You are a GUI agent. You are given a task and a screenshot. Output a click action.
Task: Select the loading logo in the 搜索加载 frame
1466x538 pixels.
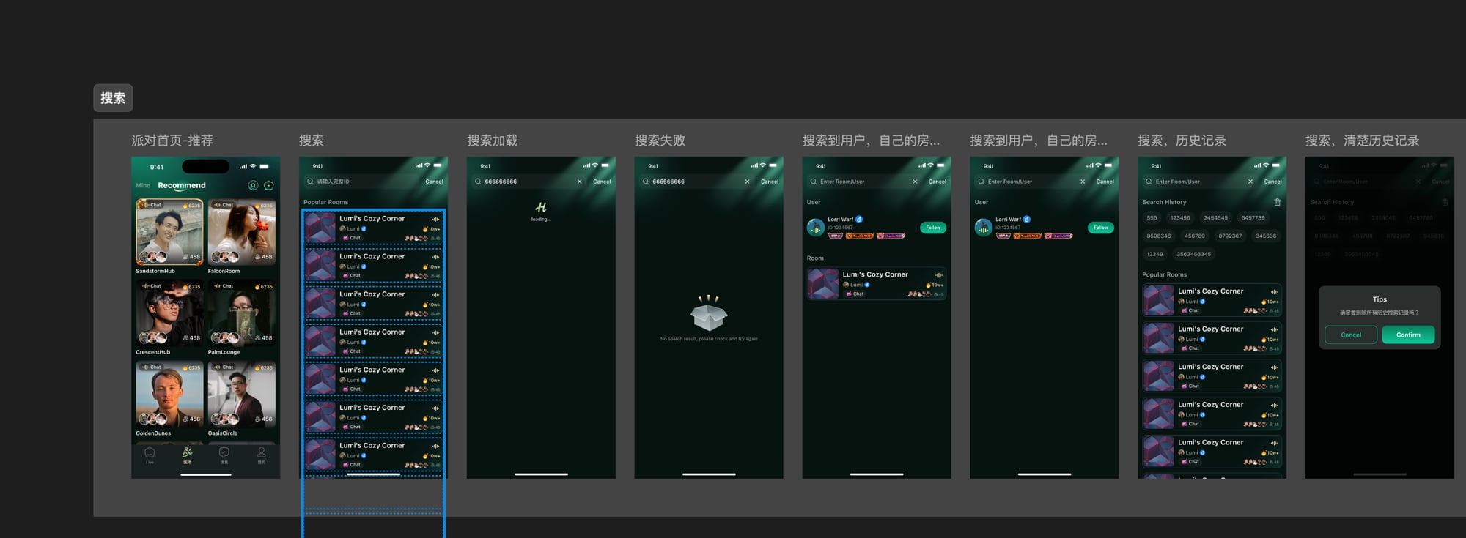click(541, 207)
